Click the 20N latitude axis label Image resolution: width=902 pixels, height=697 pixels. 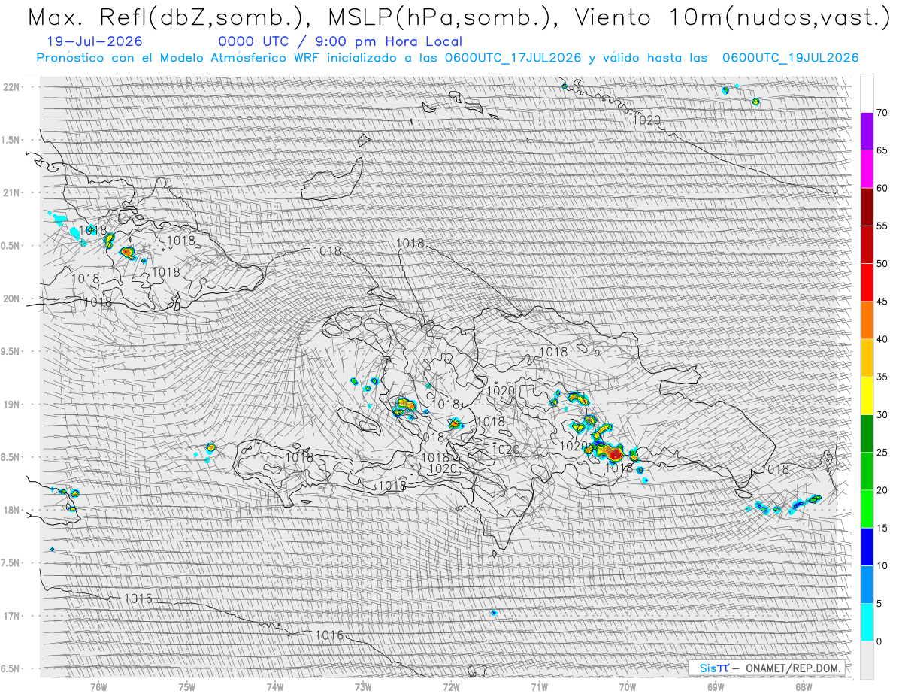[x=12, y=298]
